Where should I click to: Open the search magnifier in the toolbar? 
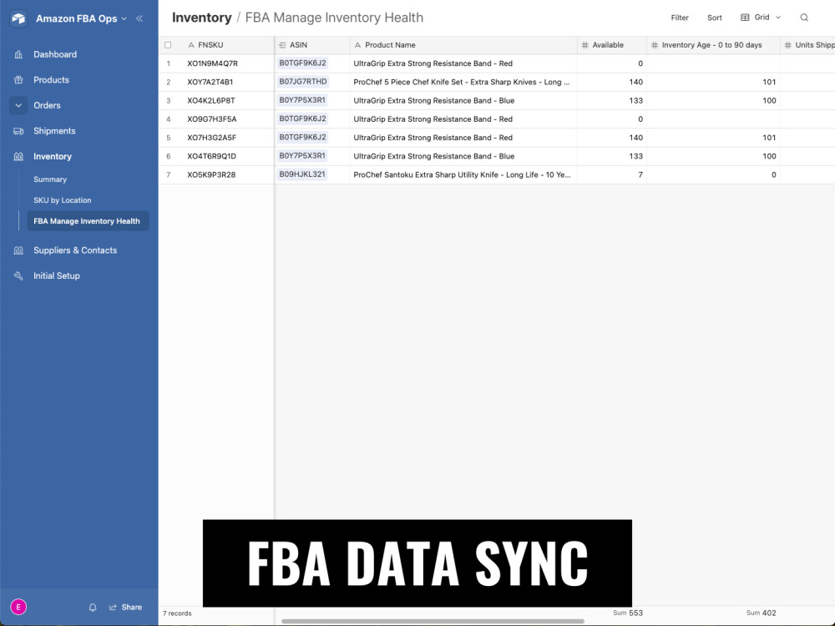(802, 17)
